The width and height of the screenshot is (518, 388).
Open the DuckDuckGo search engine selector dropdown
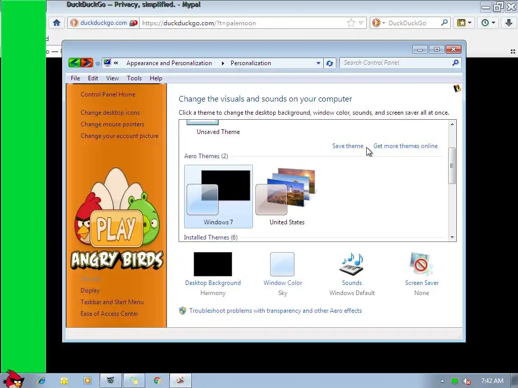click(x=383, y=23)
